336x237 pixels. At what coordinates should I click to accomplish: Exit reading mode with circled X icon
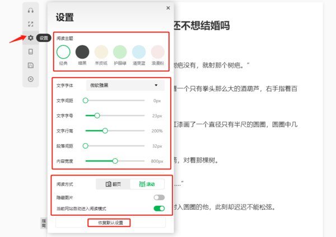pyautogui.click(x=31, y=79)
